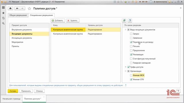Check the Товарная накладная box
184x103 pixels.
click(x=131, y=63)
